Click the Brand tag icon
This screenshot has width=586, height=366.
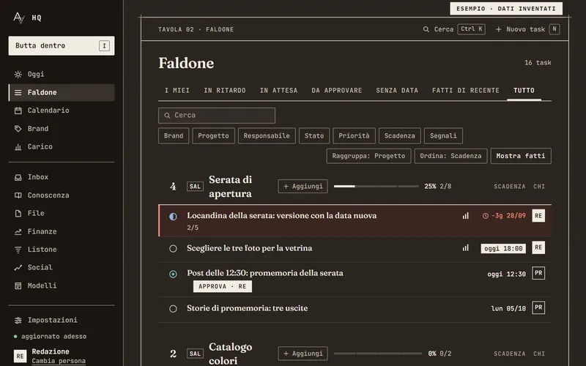(x=18, y=129)
